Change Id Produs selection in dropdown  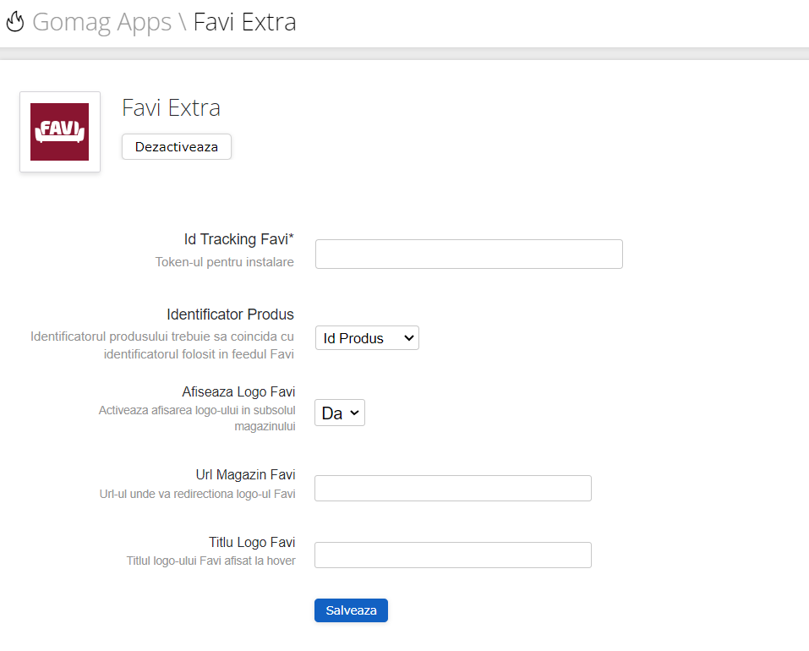(367, 337)
